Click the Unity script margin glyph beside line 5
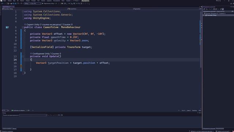 coord(7,27)
